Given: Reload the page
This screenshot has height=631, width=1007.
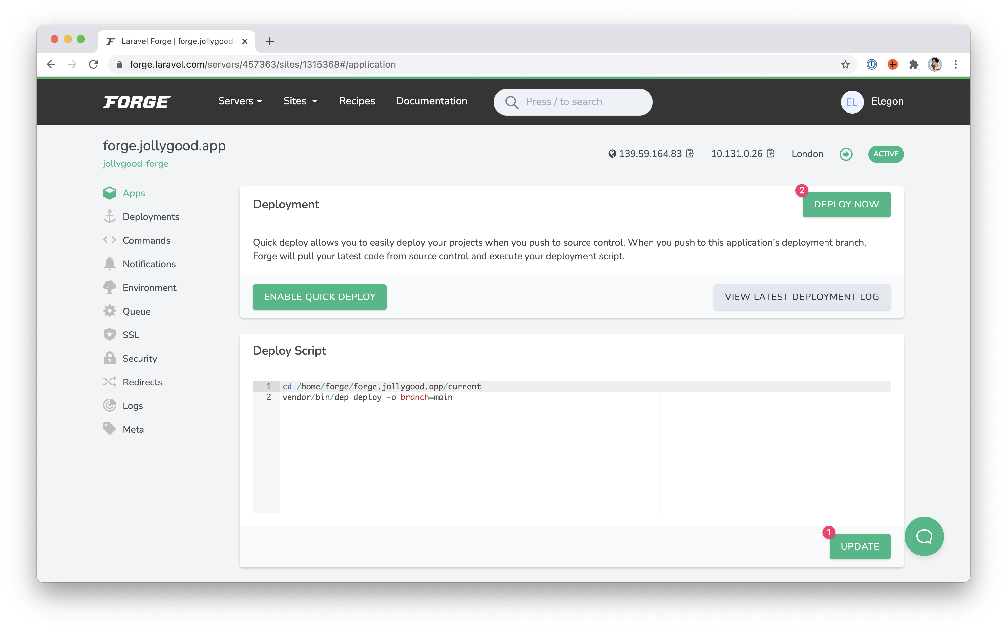Looking at the screenshot, I should (x=94, y=64).
